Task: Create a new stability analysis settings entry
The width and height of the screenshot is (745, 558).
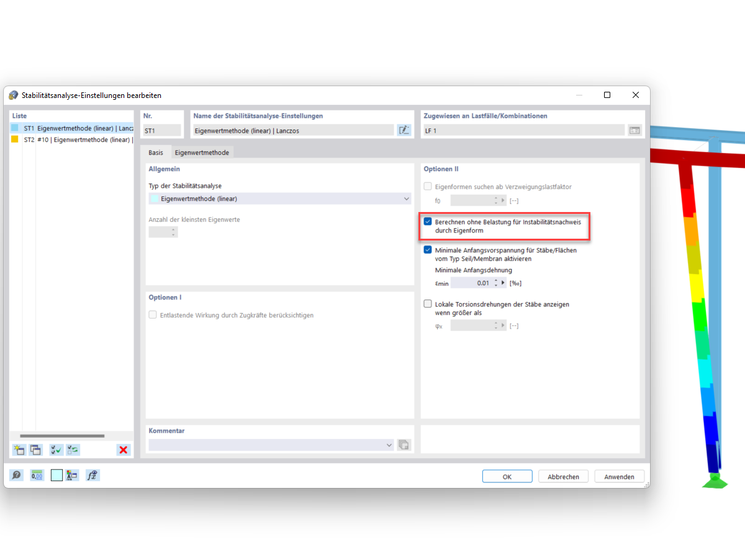Action: click(18, 449)
